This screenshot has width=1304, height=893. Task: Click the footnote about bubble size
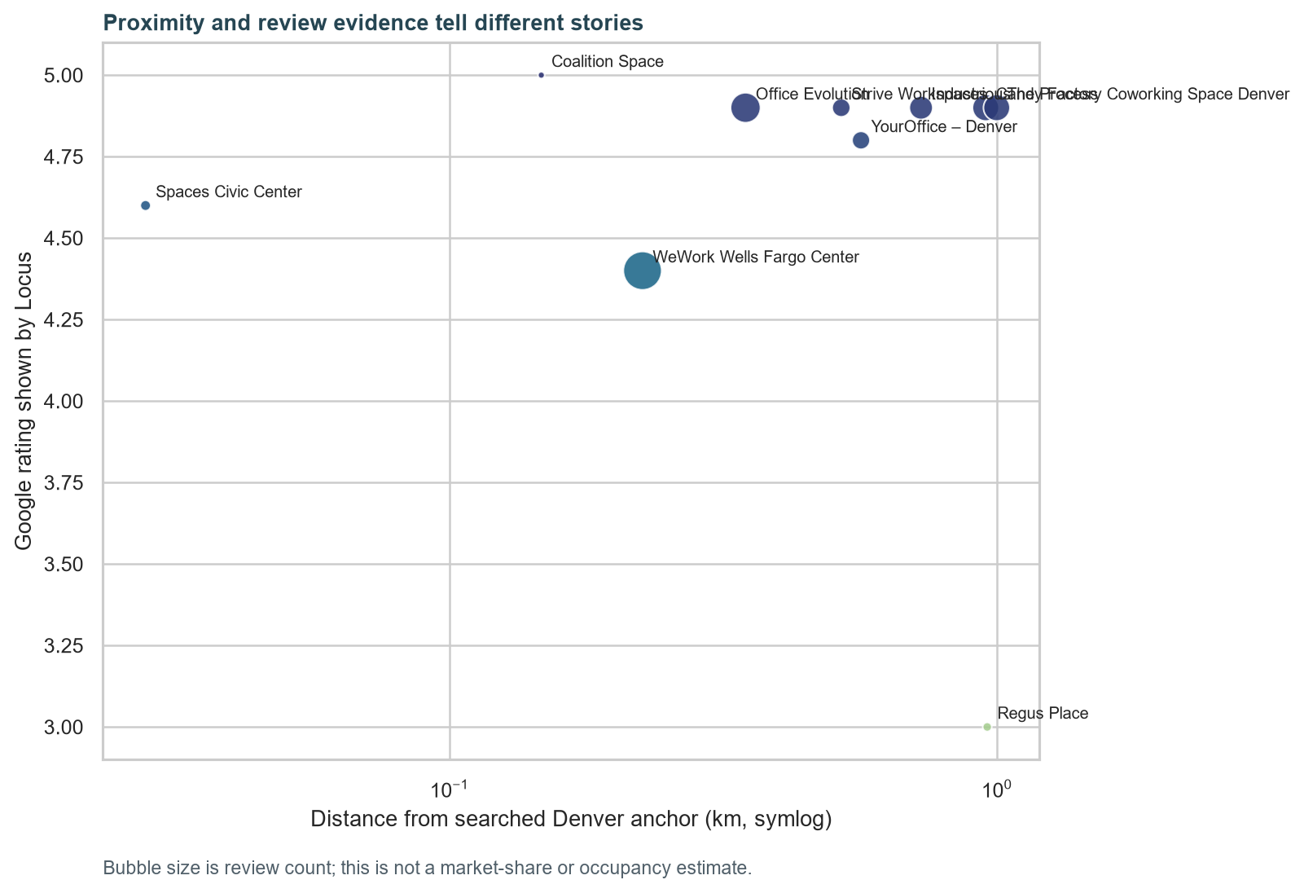coord(428,869)
